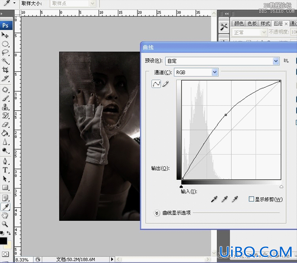This screenshot has width=297, height=263.
Task: Click the tools icon in panel dock
Action: (224, 27)
